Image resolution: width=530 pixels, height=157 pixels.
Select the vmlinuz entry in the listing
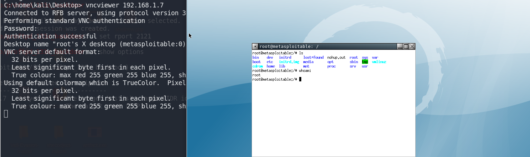click(379, 62)
